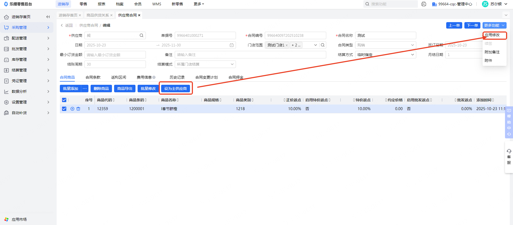Click the fee info help icon
Viewport: 513px width, 225px height.
(154, 77)
